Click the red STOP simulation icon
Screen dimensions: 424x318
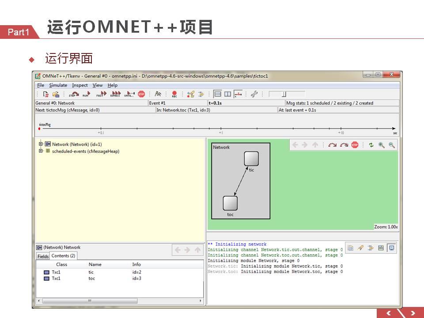coord(141,94)
